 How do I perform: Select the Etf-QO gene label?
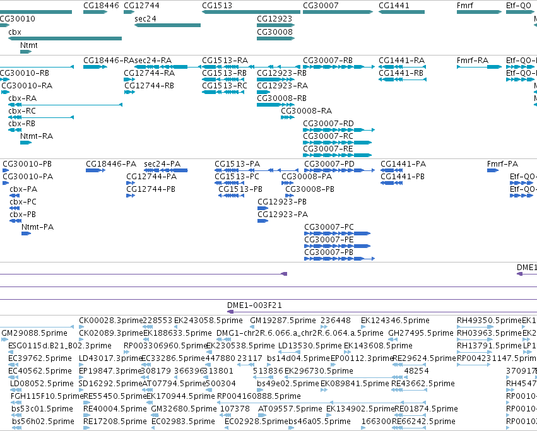[x=519, y=6]
